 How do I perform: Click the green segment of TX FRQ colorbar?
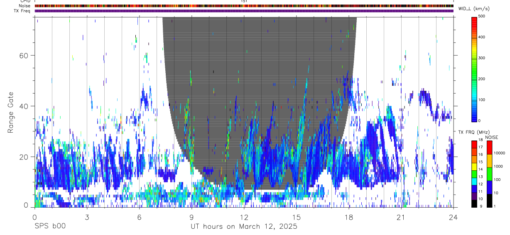(x=474, y=174)
